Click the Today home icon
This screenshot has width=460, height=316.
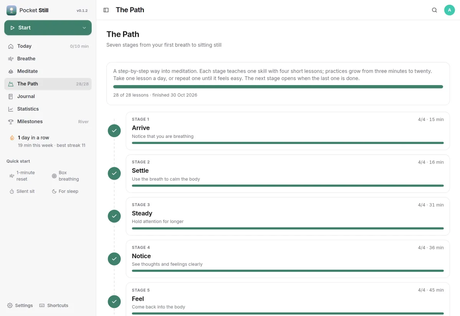(x=11, y=46)
